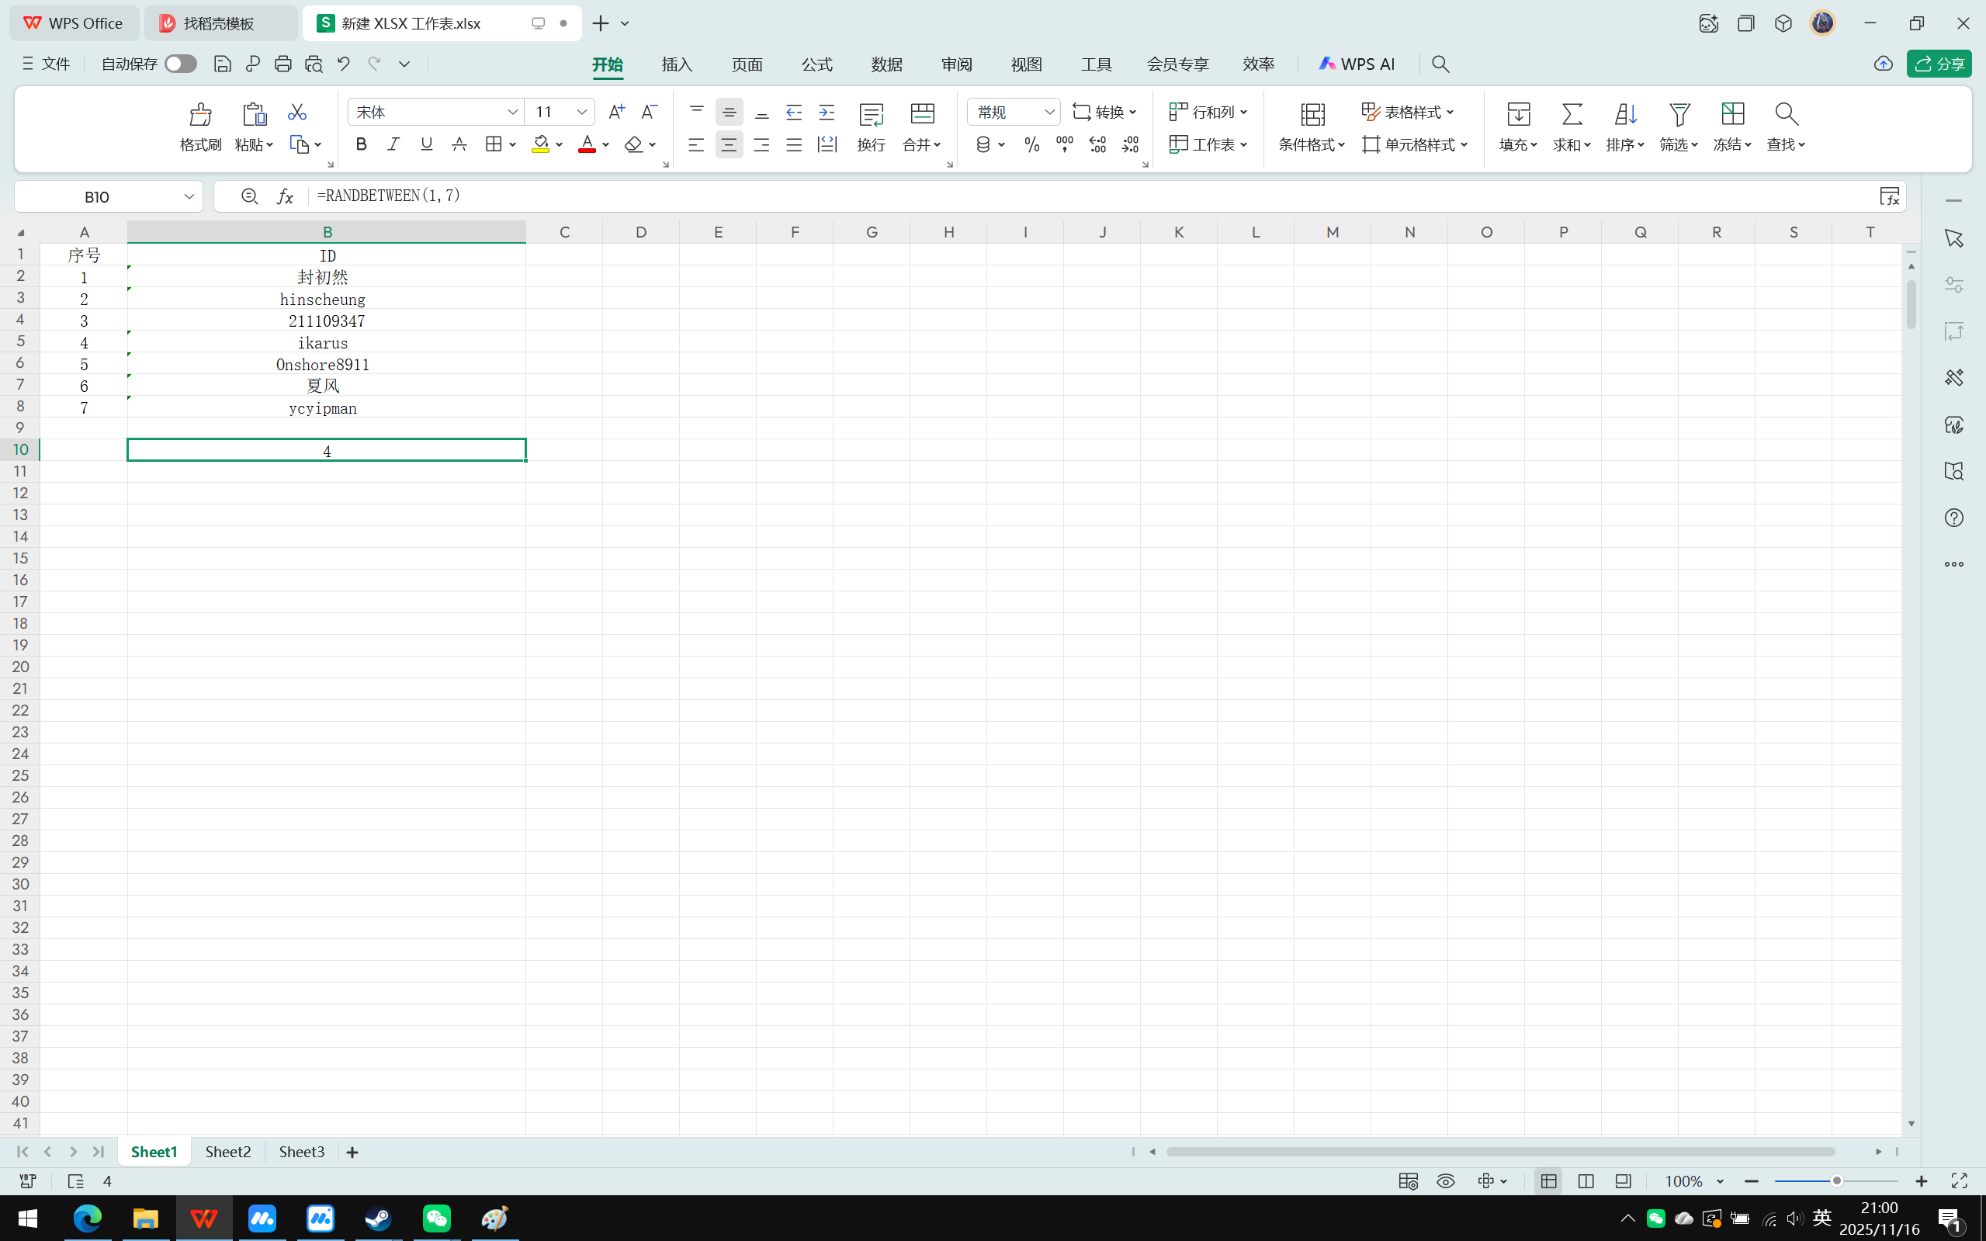1986x1241 pixels.
Task: Open the Insert ribbon tab
Action: [677, 64]
